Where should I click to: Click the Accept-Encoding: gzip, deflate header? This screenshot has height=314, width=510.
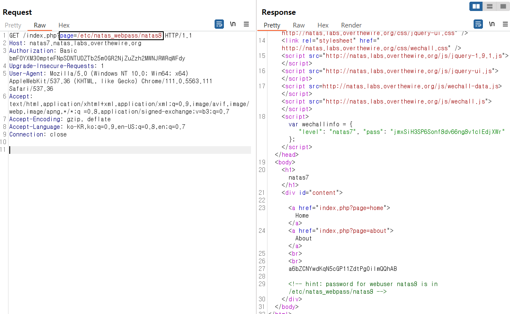tap(60, 119)
